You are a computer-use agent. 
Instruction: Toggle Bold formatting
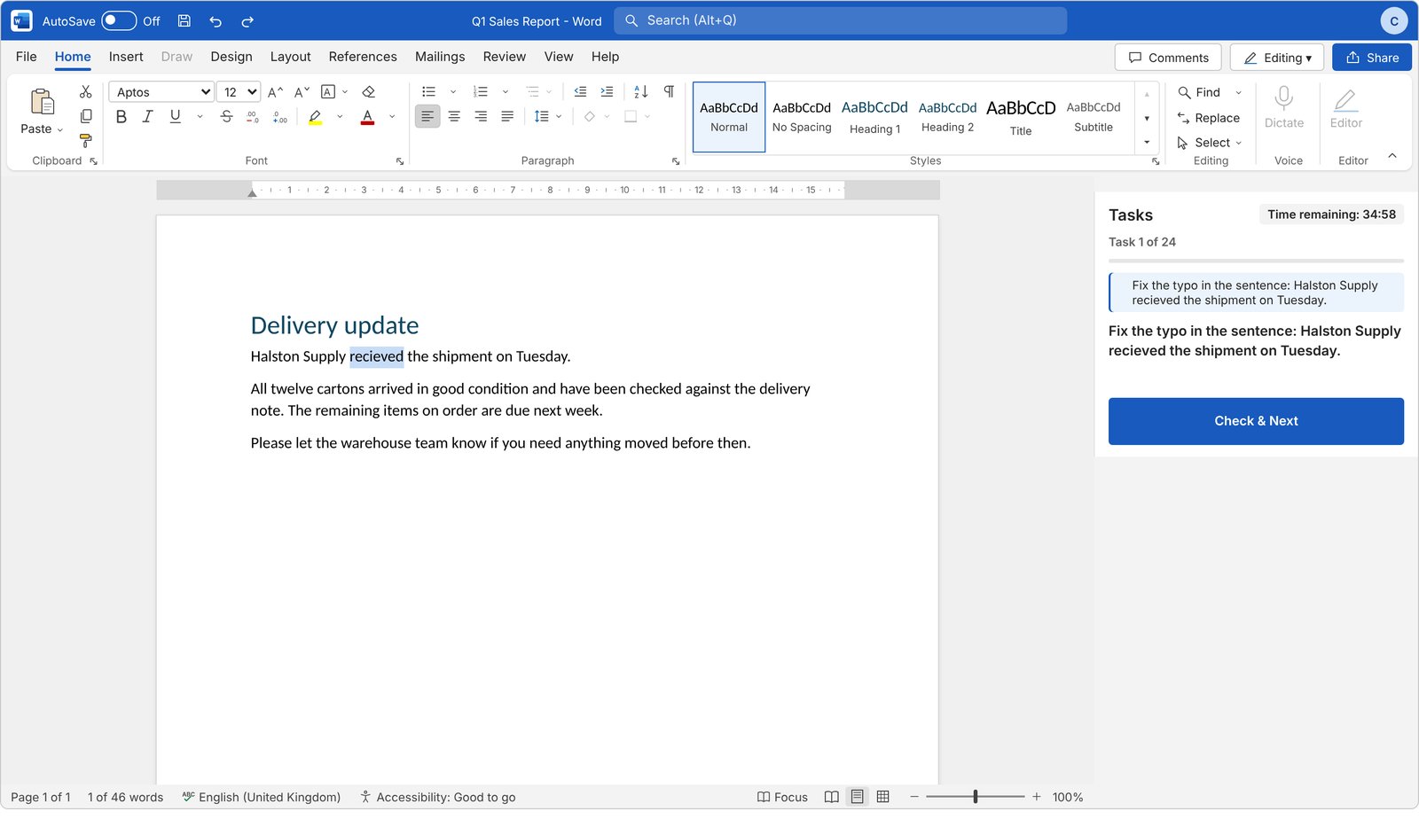(122, 116)
